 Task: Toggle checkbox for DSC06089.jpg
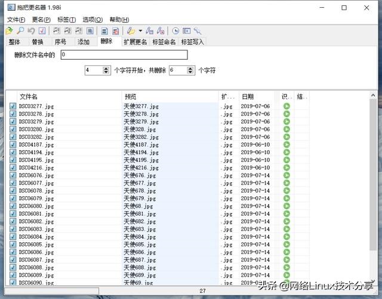[13, 275]
